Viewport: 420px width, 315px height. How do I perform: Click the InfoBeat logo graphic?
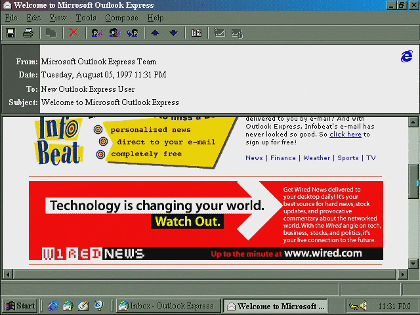coord(59,141)
